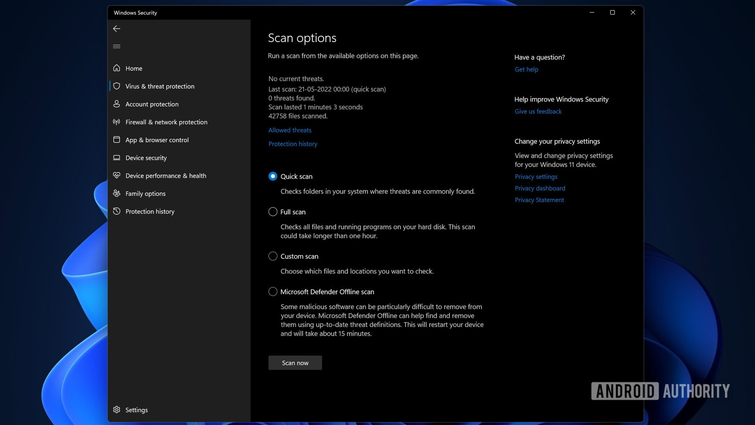Image resolution: width=755 pixels, height=425 pixels.
Task: Open Firewall & network protection section
Action: pyautogui.click(x=166, y=122)
